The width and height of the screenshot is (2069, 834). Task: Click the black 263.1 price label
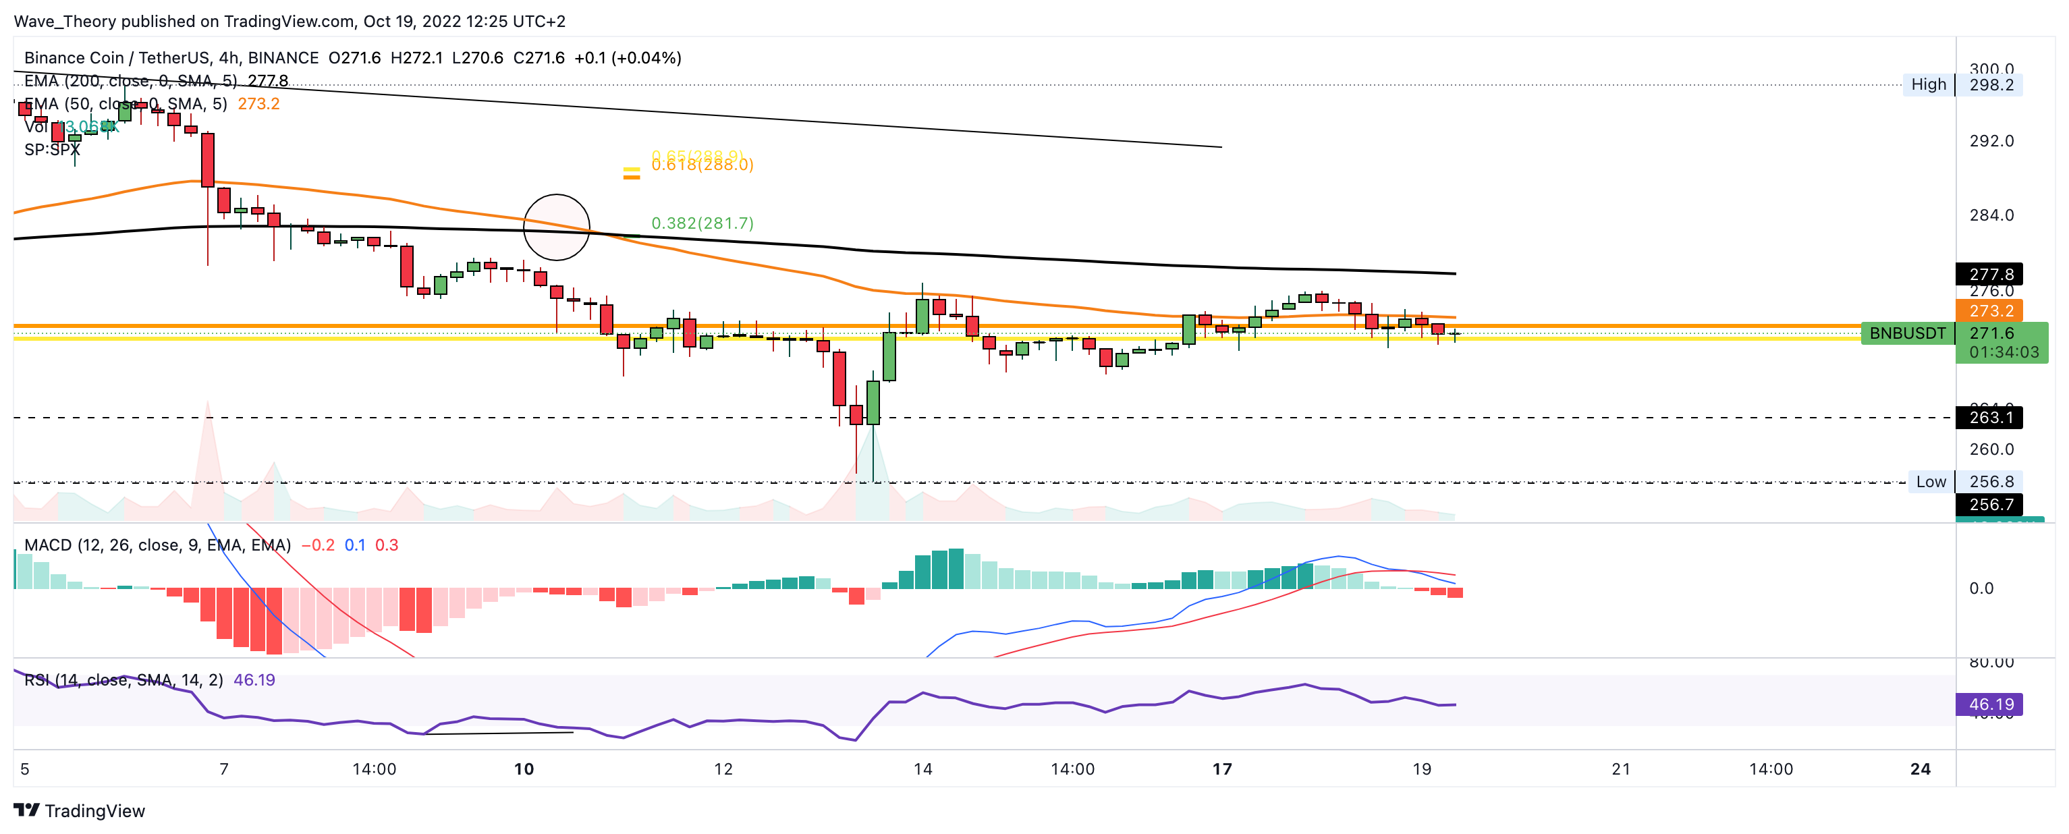tap(1989, 418)
